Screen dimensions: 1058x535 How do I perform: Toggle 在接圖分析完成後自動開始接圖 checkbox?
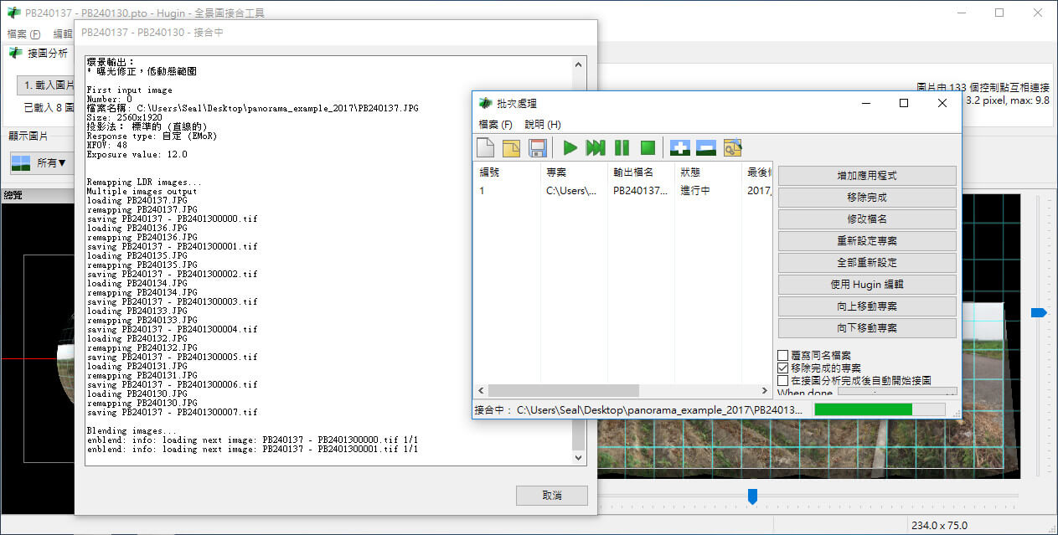tap(783, 380)
